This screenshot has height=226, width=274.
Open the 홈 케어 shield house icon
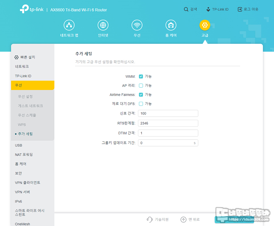coord(171,25)
